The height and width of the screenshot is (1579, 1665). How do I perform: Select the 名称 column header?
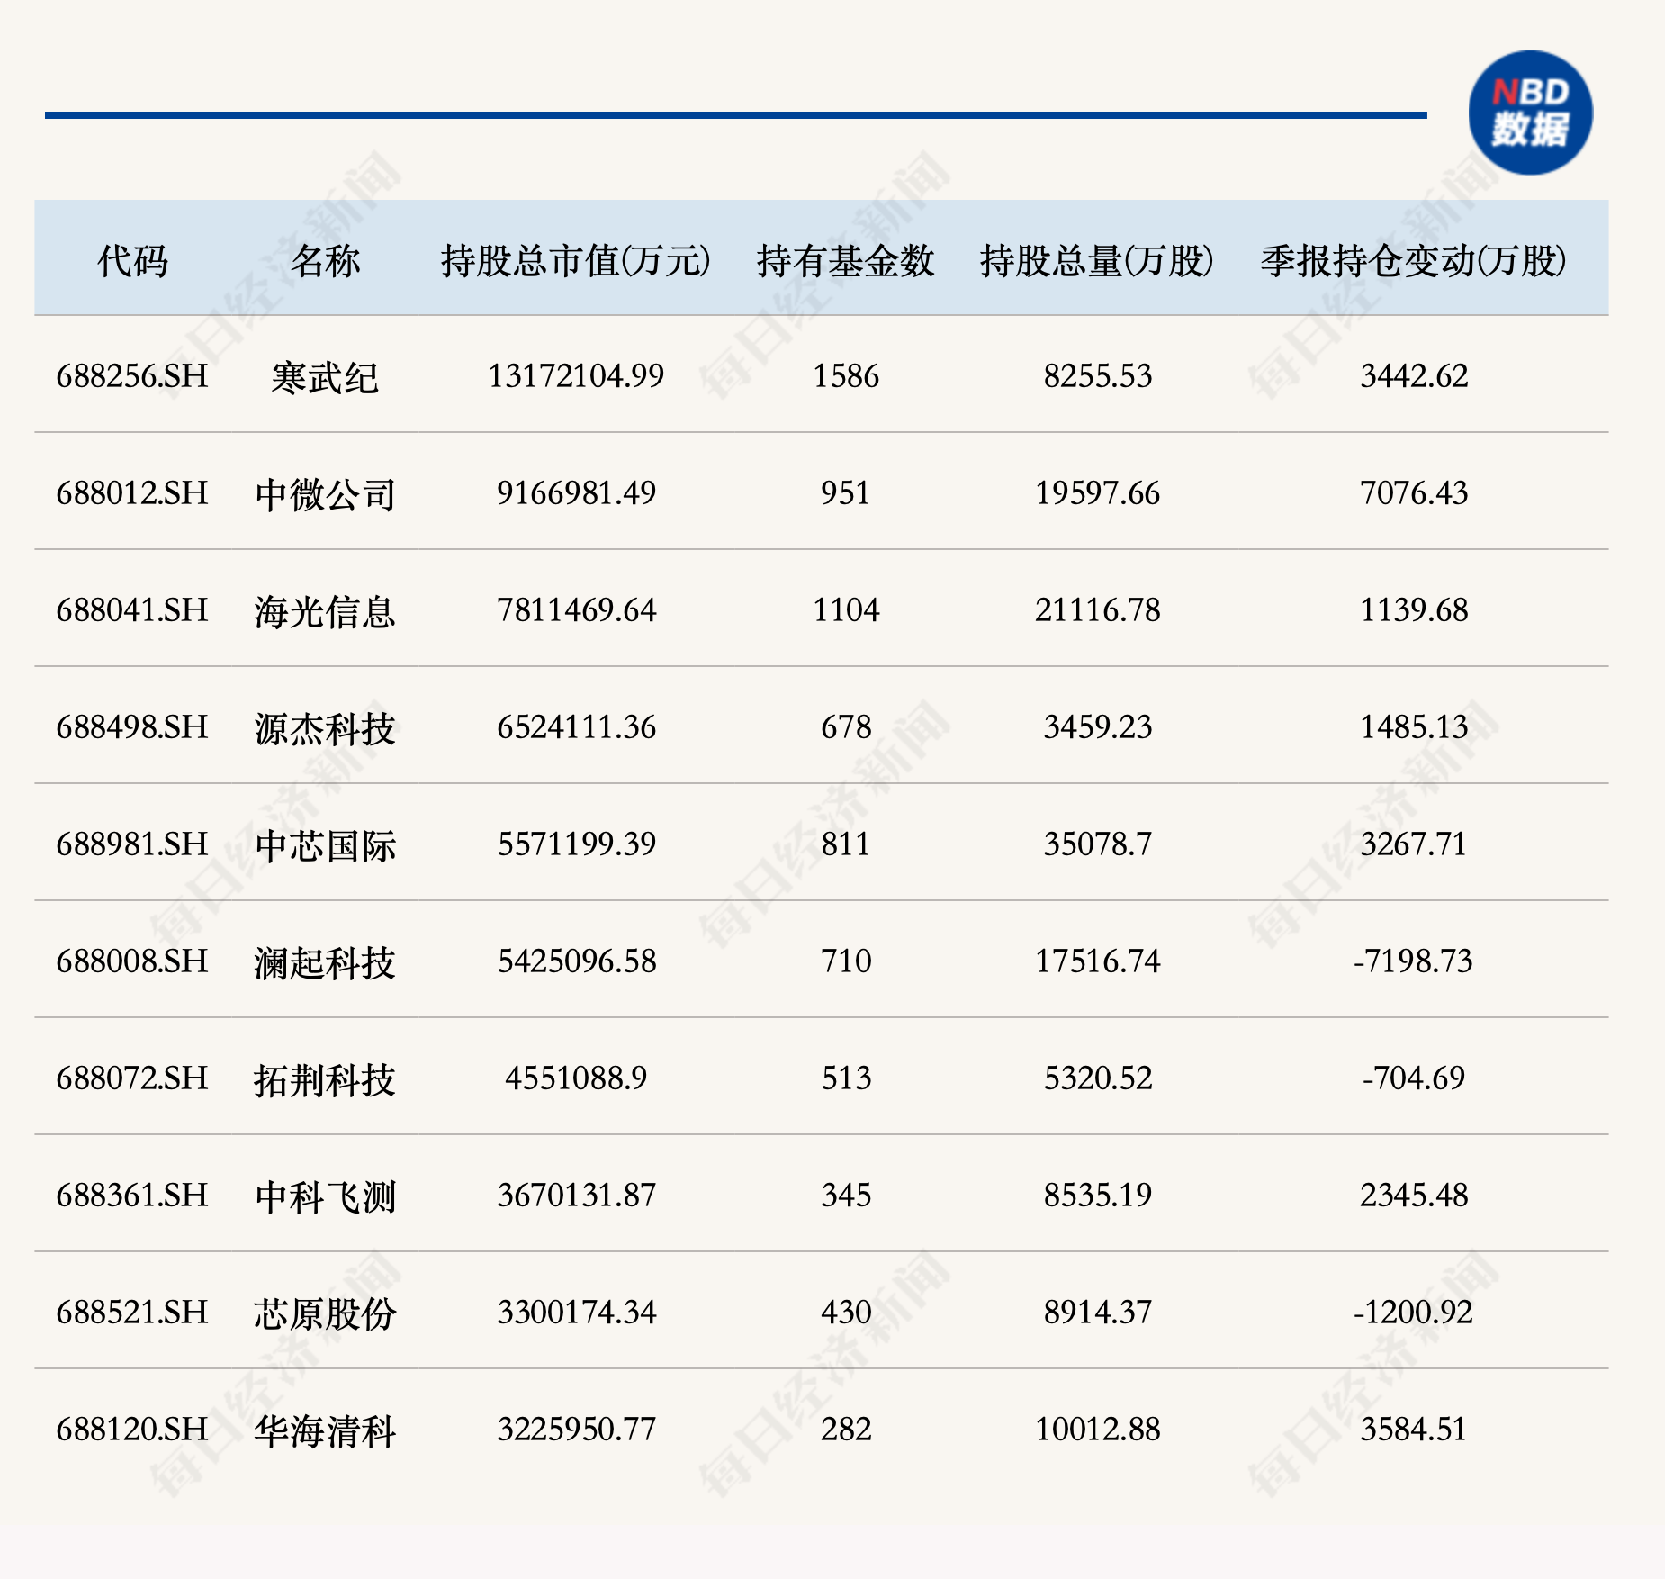click(325, 261)
